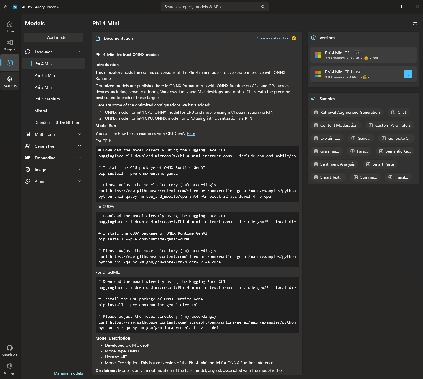Select Phi 3 Mini model
423x379 pixels.
click(54, 87)
